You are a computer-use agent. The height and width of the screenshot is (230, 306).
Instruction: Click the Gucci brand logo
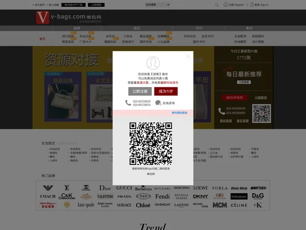click(x=124, y=188)
